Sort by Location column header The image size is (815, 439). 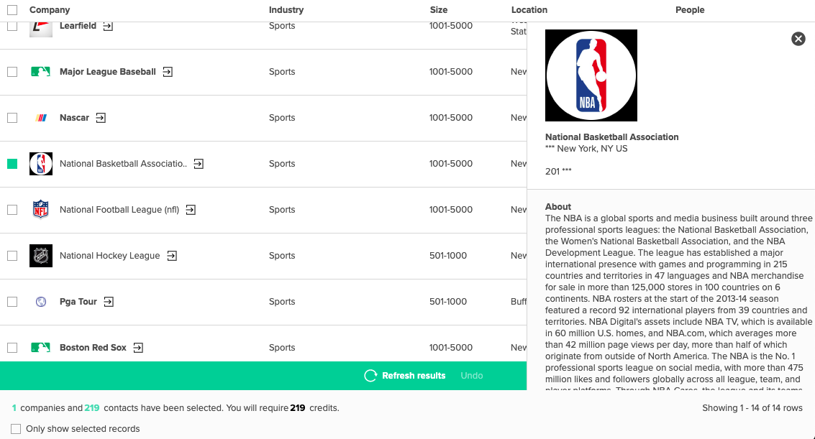pos(529,10)
